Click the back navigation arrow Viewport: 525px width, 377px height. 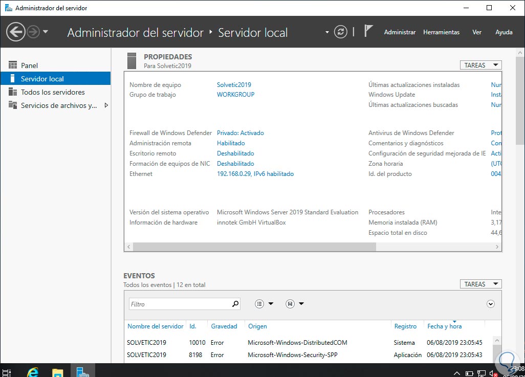tap(15, 32)
